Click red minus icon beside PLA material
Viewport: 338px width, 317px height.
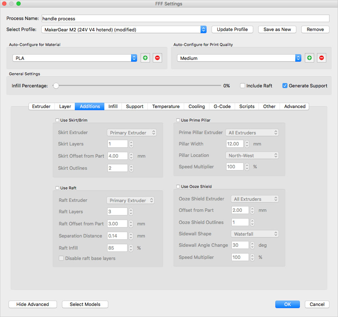coord(157,58)
